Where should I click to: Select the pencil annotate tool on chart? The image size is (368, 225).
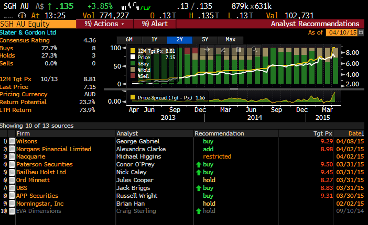coord(223,50)
